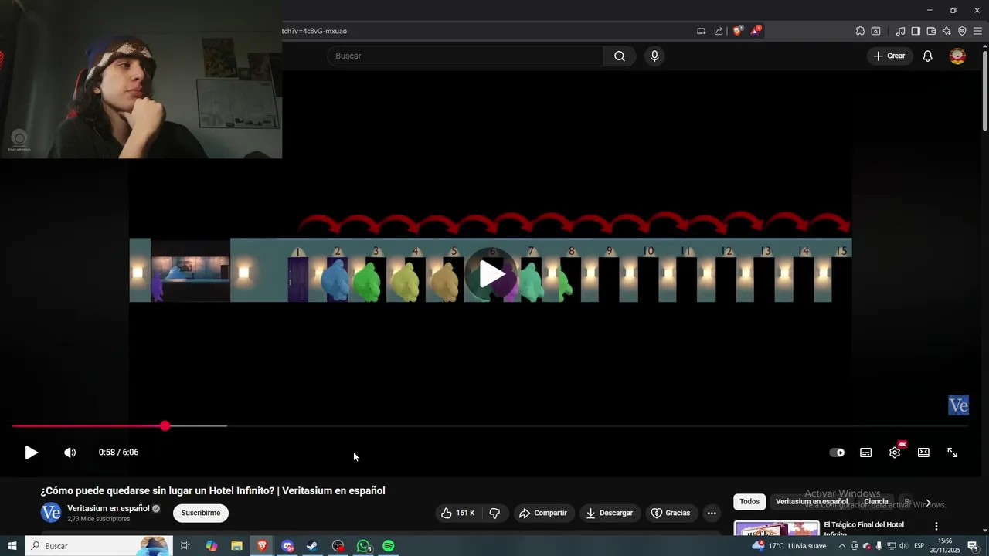The width and height of the screenshot is (989, 556).
Task: Open YouTube notifications bell
Action: coord(928,56)
